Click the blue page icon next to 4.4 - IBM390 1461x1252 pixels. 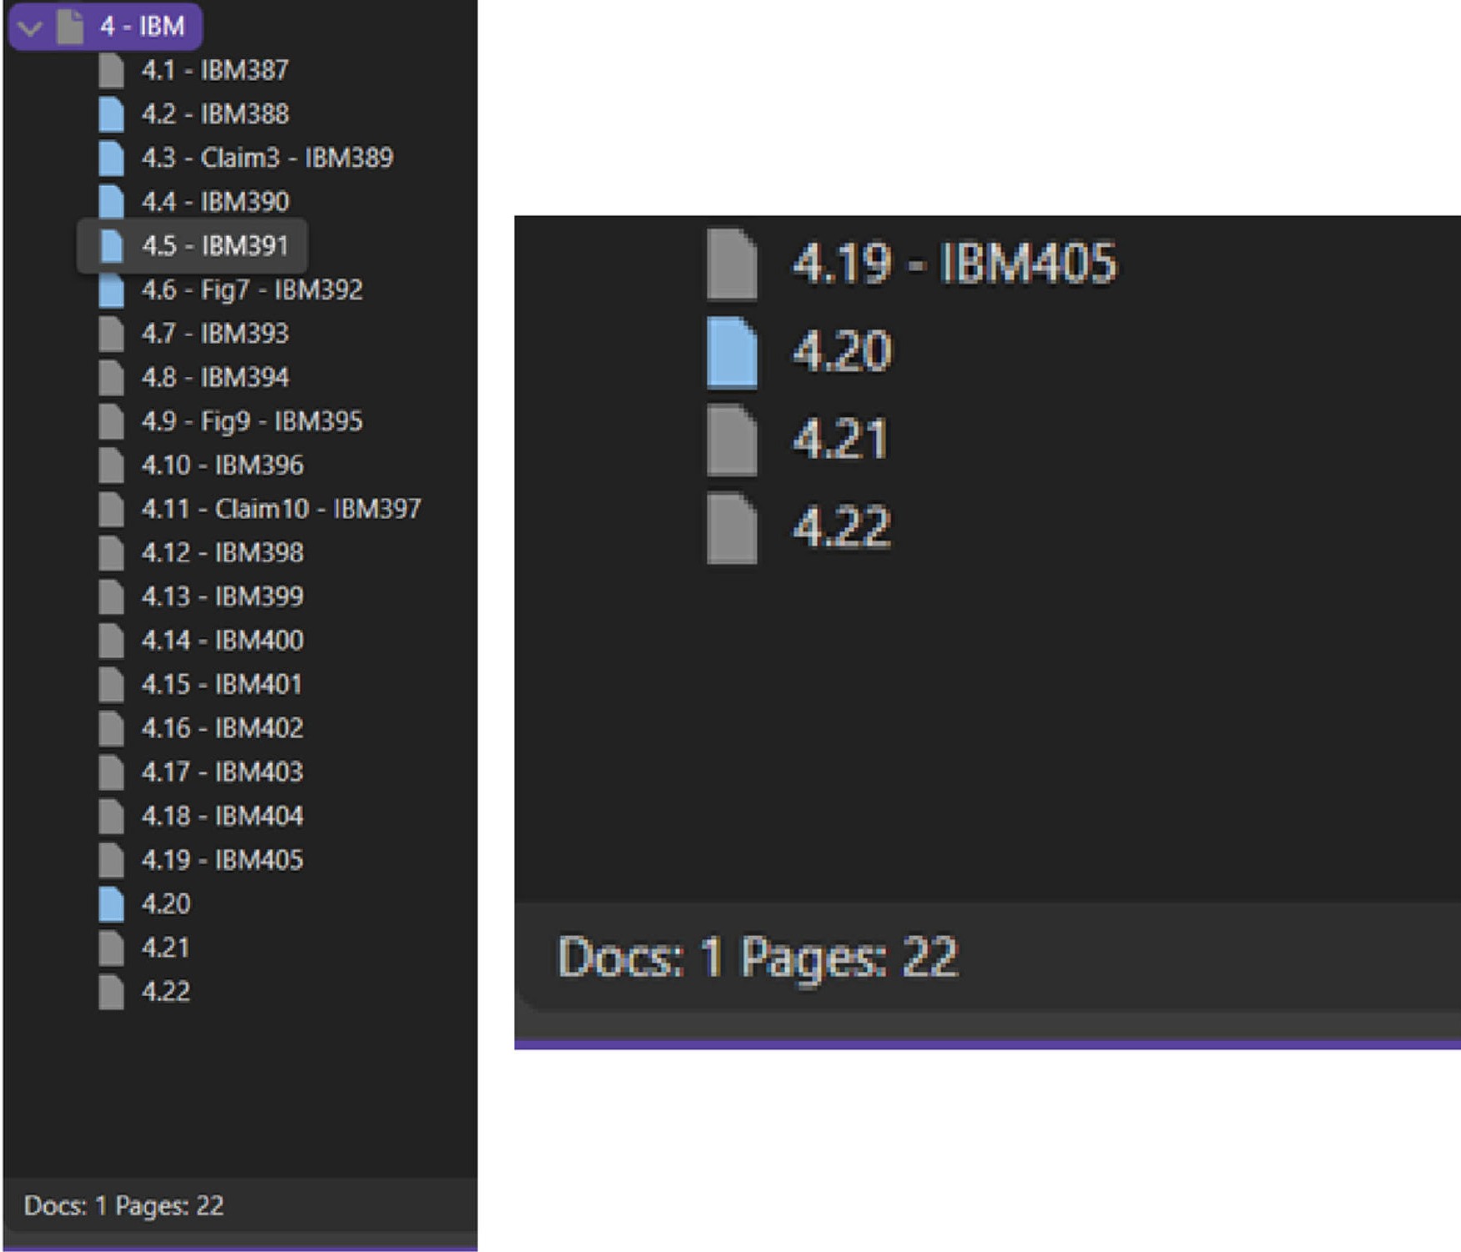(111, 202)
